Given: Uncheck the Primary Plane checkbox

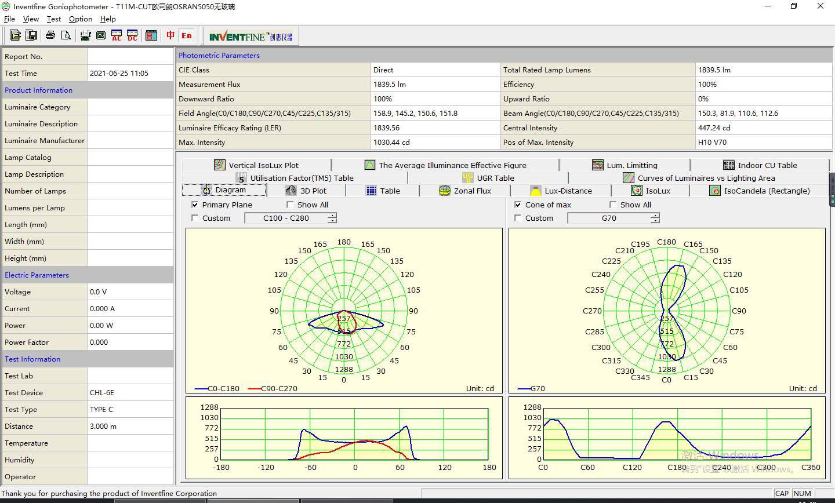Looking at the screenshot, I should coord(195,205).
